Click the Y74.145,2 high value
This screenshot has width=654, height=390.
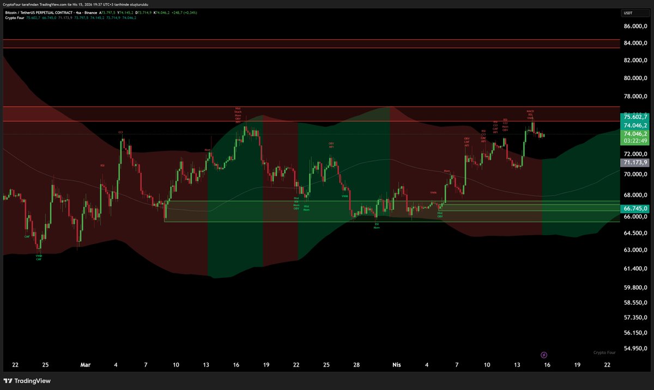(125, 13)
